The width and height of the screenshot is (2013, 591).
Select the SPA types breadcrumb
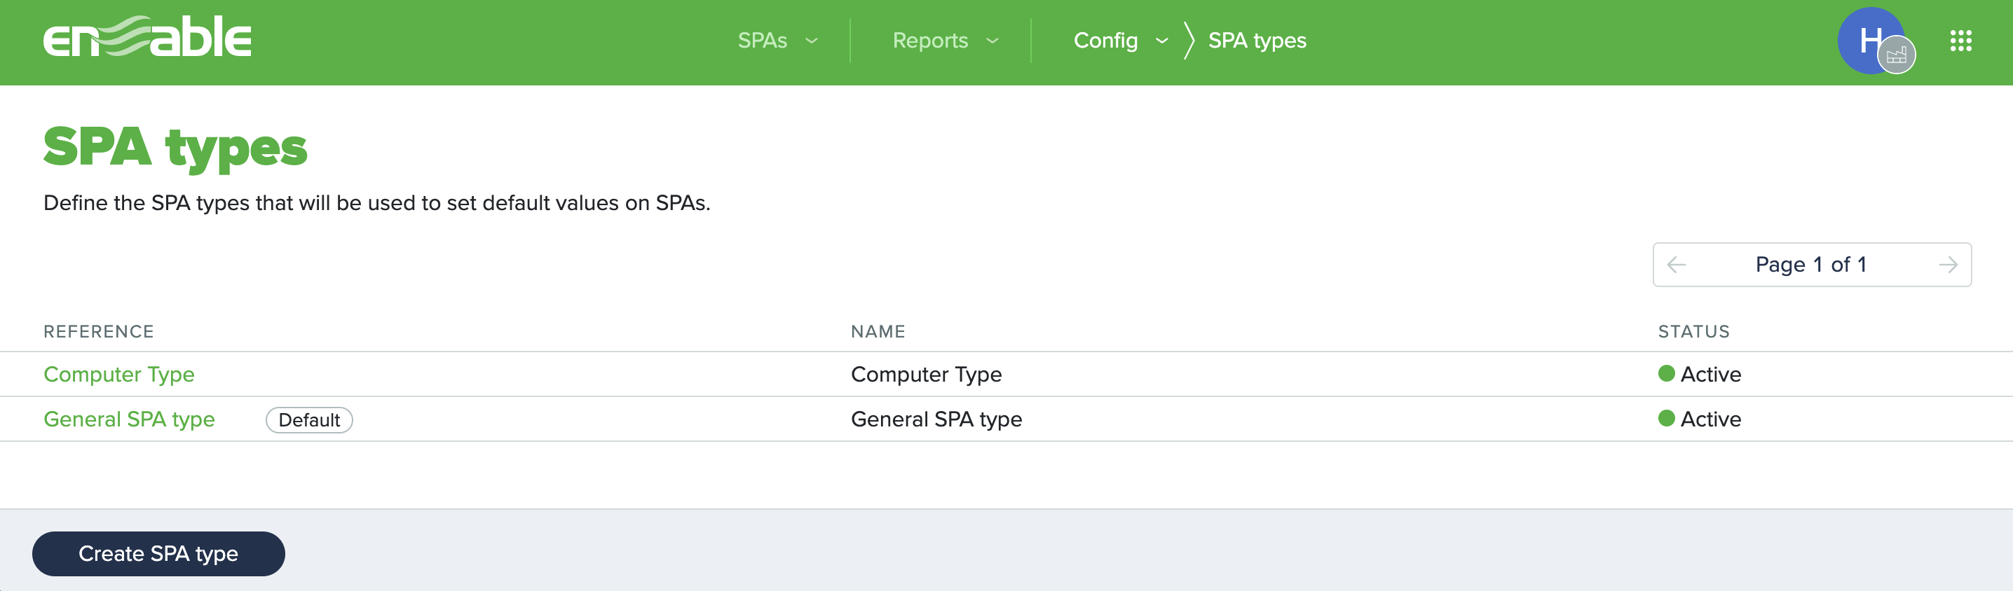coord(1257,41)
